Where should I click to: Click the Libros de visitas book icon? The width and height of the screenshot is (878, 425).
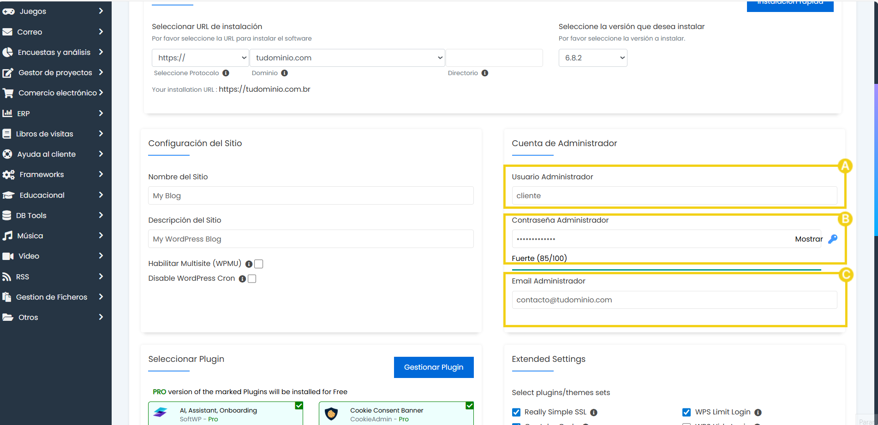tap(7, 134)
